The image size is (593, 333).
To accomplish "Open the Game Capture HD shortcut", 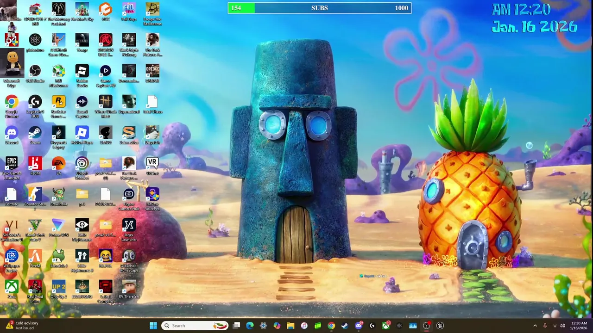I will pos(106,76).
